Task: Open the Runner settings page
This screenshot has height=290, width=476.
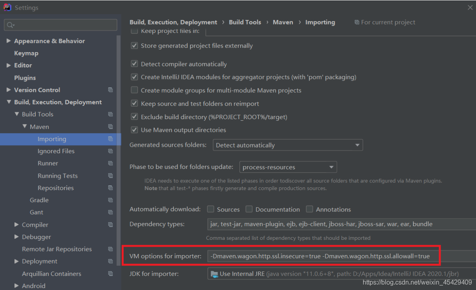Action: (x=48, y=163)
